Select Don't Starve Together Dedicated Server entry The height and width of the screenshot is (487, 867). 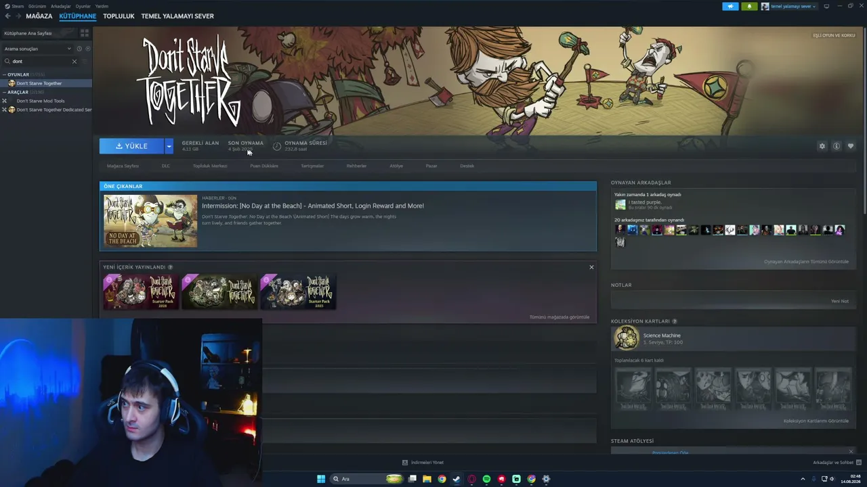pyautogui.click(x=46, y=110)
